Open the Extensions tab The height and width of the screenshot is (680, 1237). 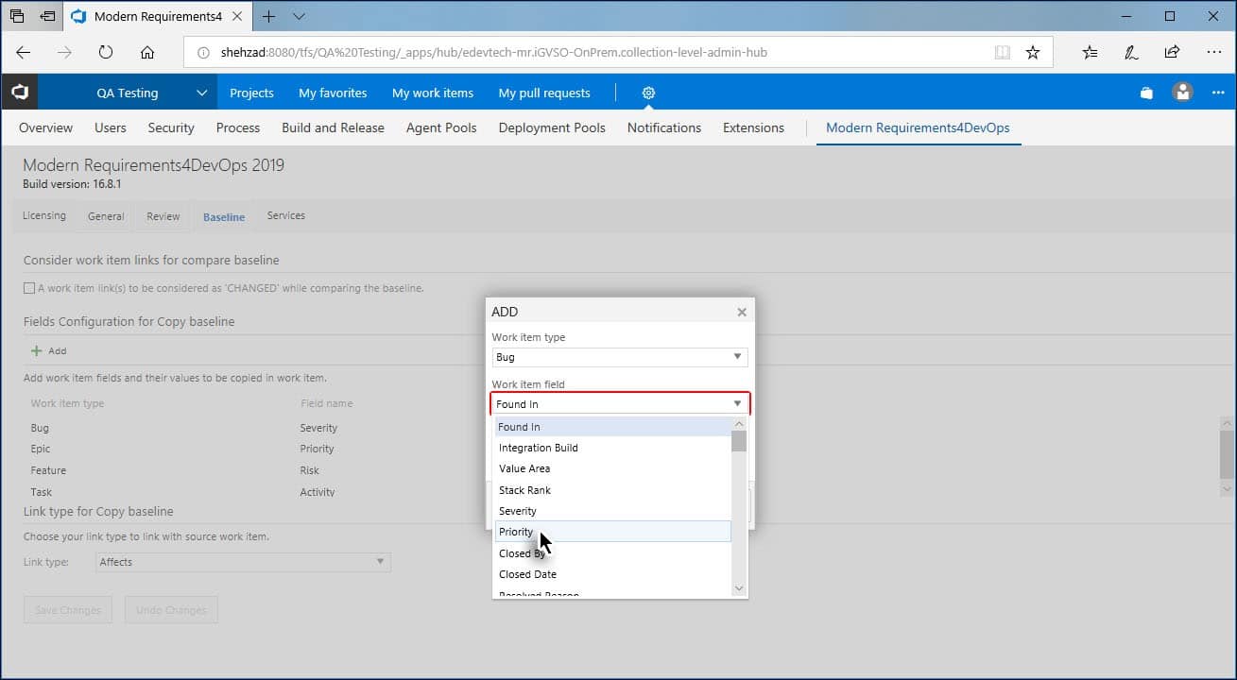click(753, 127)
